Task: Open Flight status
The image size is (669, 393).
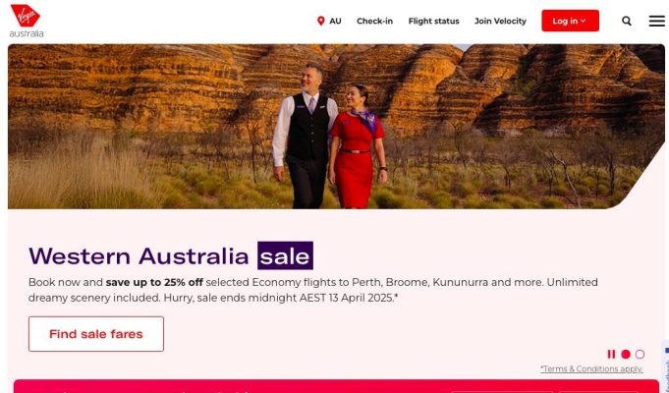Action: tap(433, 21)
